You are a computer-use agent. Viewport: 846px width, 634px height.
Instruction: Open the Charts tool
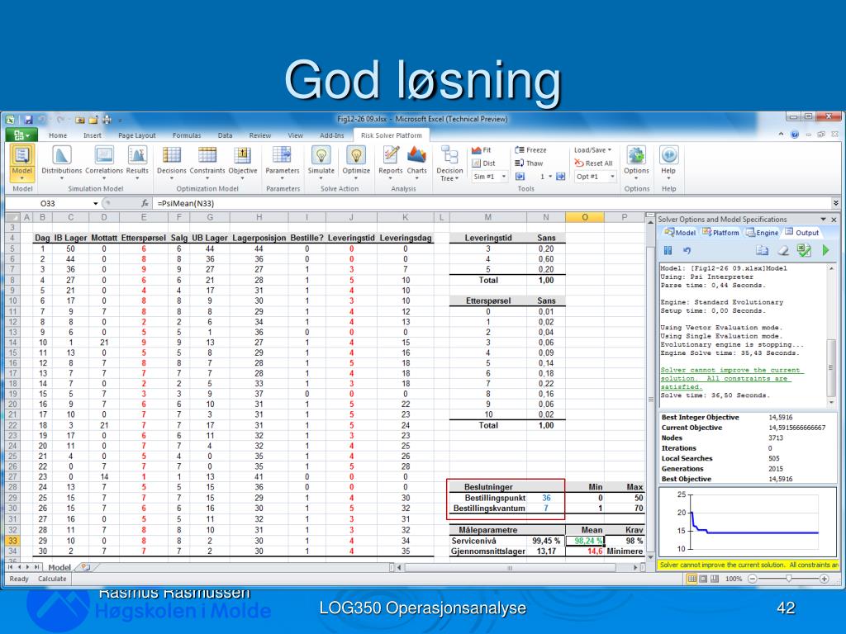pos(416,162)
